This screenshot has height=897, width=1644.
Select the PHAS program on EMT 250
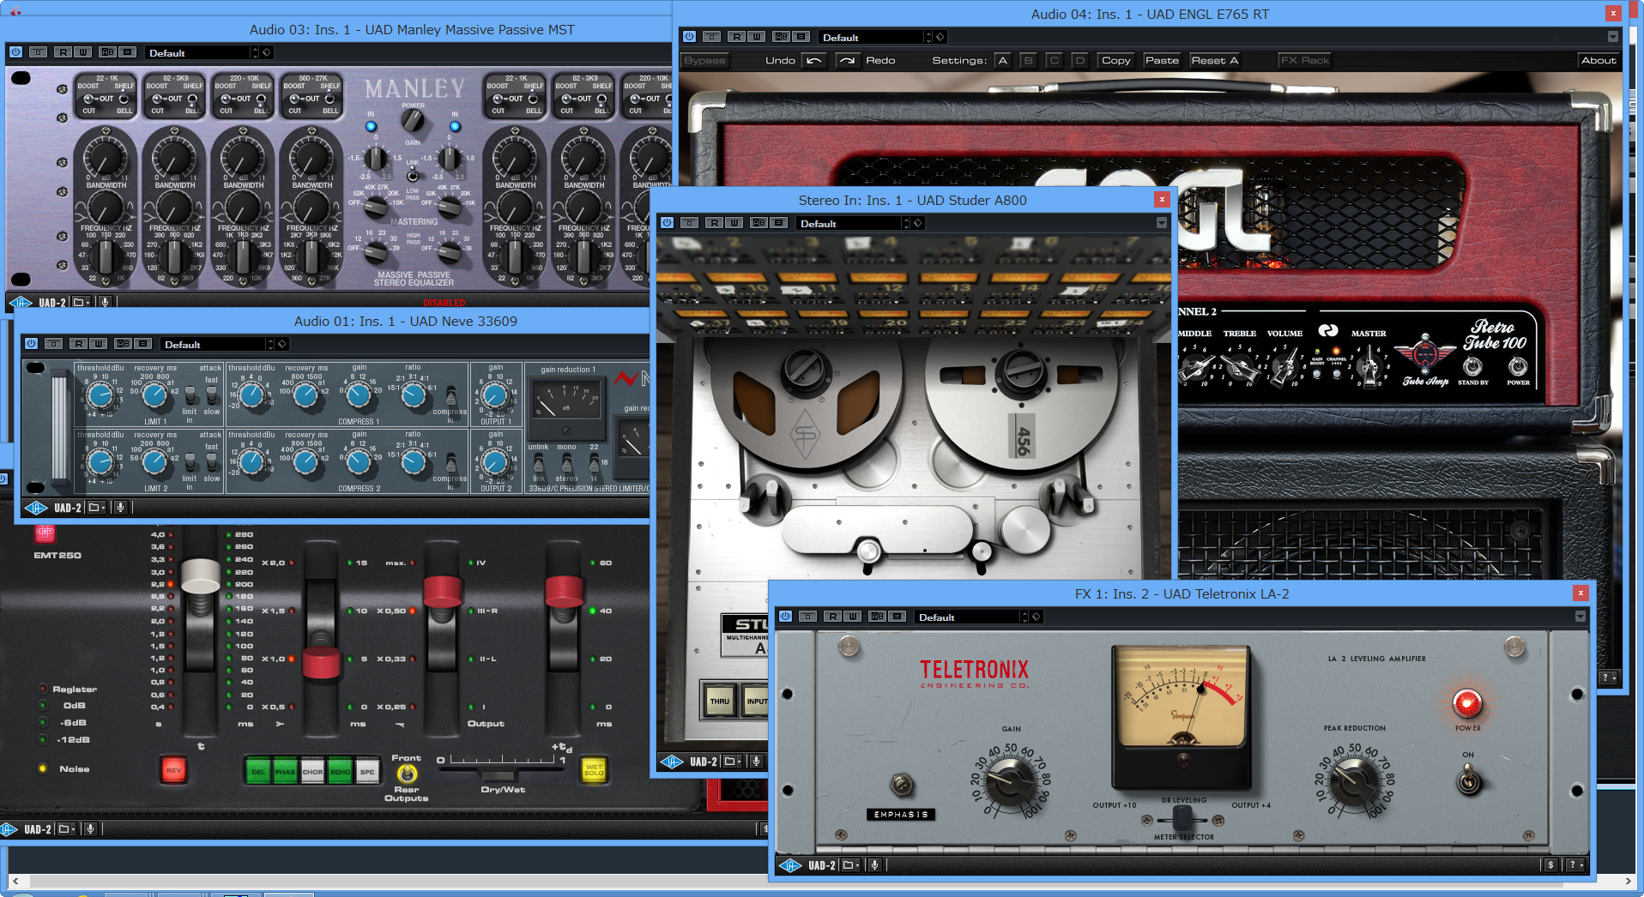point(285,770)
